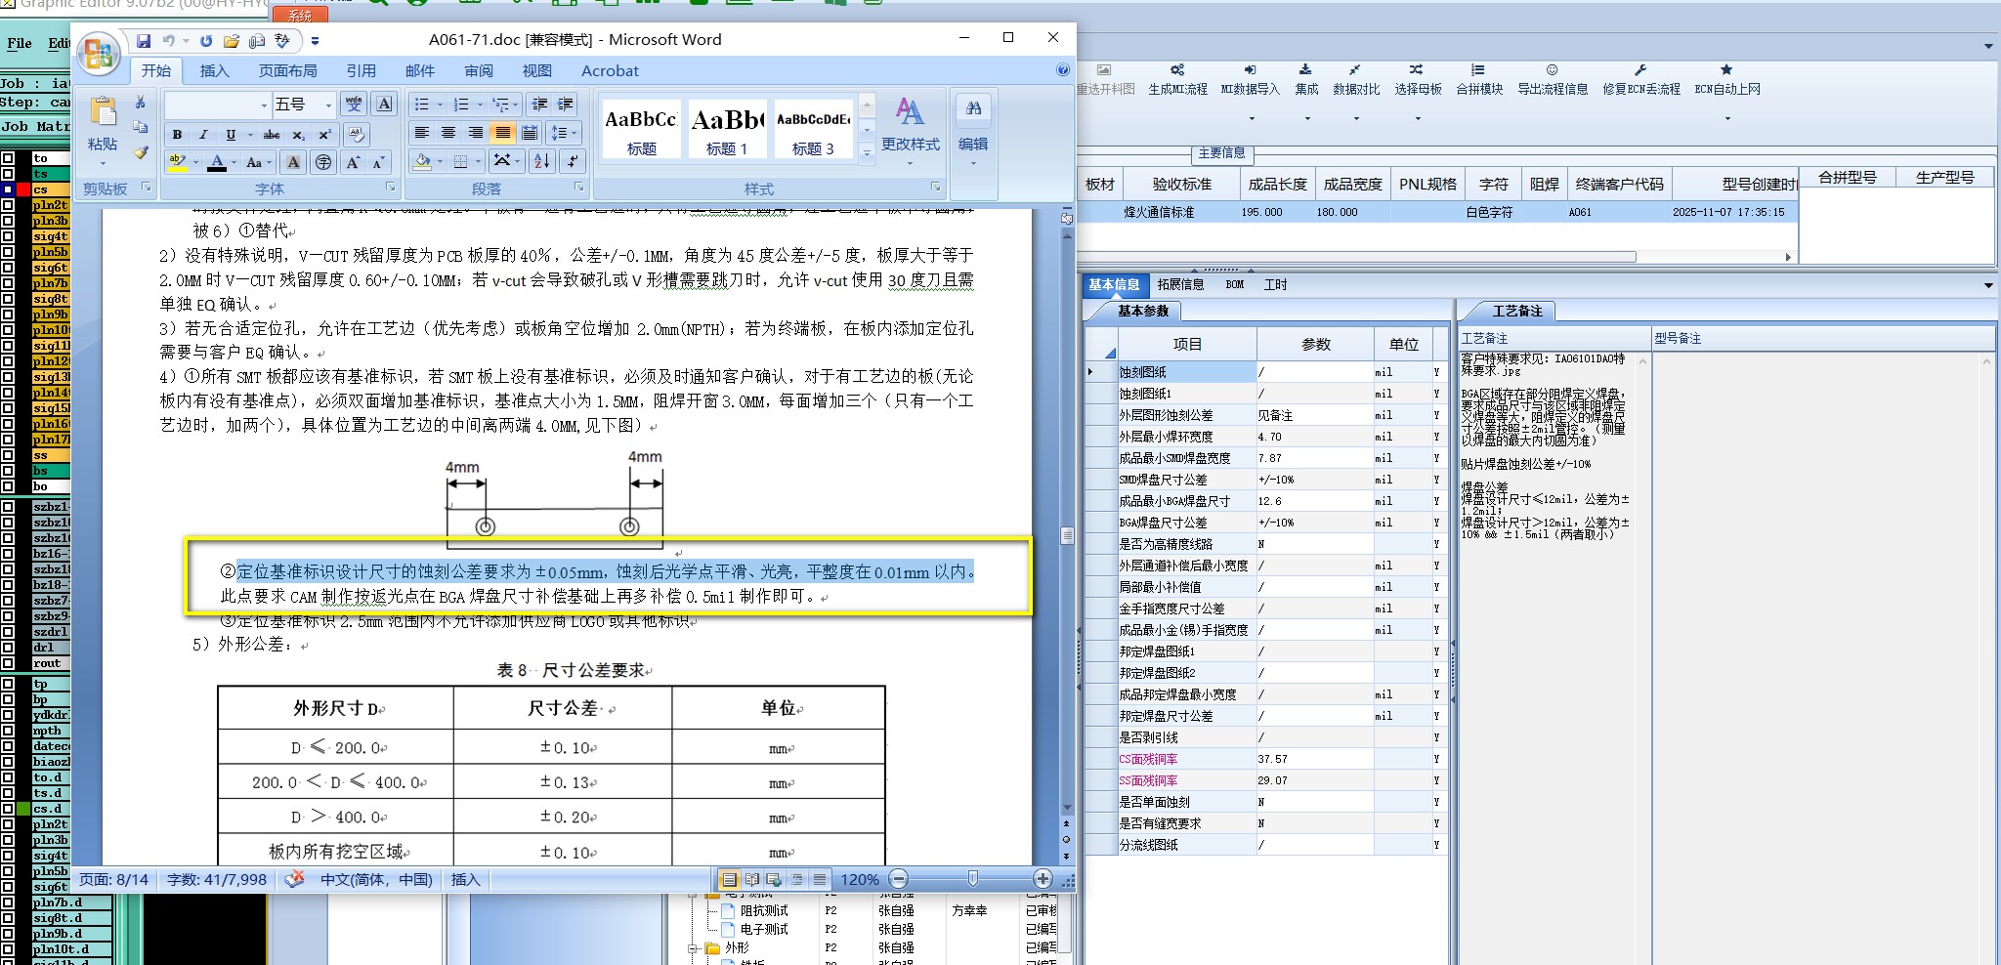
Task: Apply italic formatting in Word
Action: click(x=203, y=135)
